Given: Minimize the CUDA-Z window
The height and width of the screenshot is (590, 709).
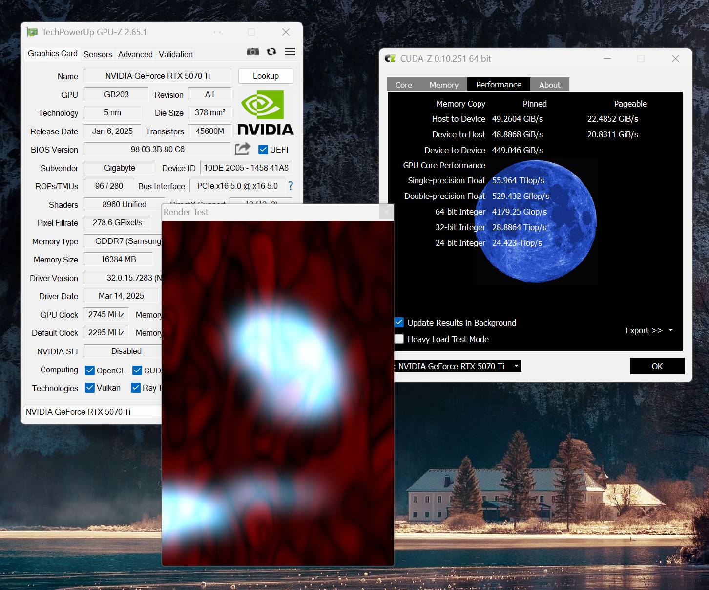Looking at the screenshot, I should [607, 59].
